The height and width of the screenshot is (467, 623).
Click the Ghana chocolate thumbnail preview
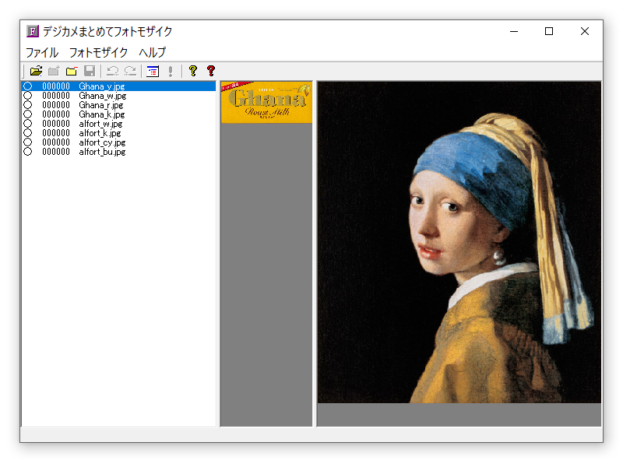click(x=266, y=103)
